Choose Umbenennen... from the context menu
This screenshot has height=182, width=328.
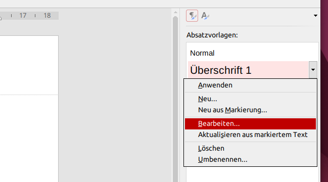coord(250,159)
